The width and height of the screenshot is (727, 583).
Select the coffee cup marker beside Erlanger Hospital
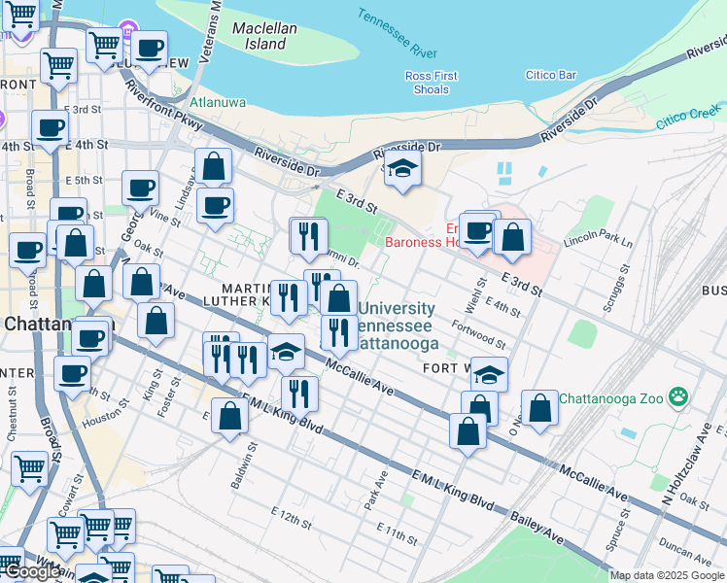(478, 231)
